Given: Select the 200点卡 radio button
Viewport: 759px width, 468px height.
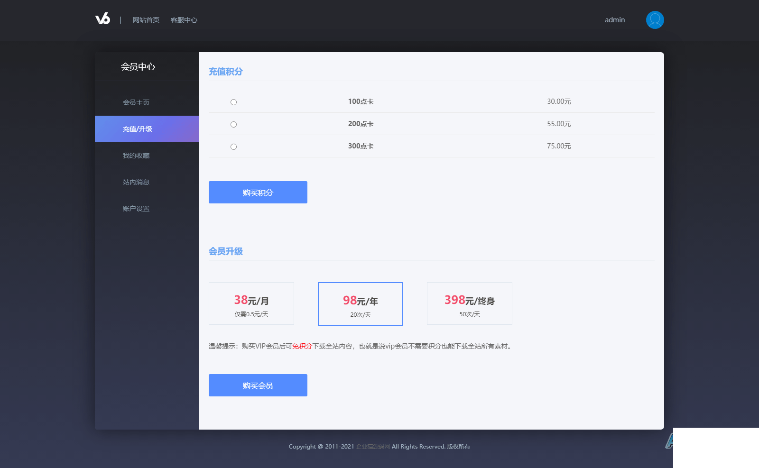Looking at the screenshot, I should (x=233, y=124).
